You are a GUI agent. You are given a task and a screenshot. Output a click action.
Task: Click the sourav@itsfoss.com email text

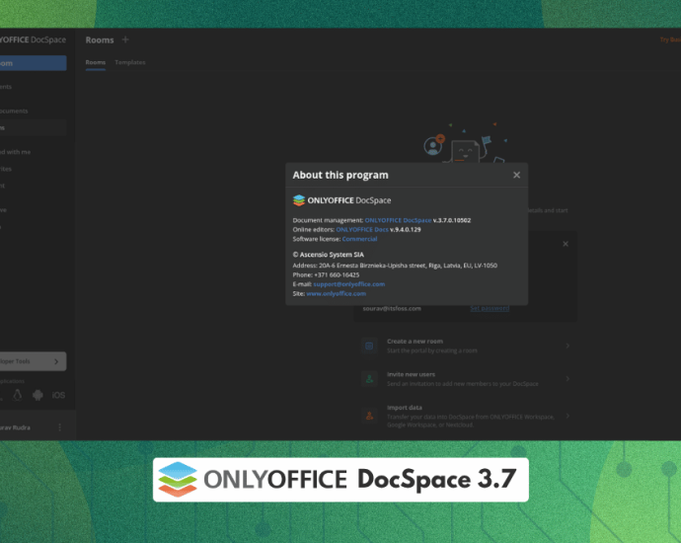click(x=392, y=308)
